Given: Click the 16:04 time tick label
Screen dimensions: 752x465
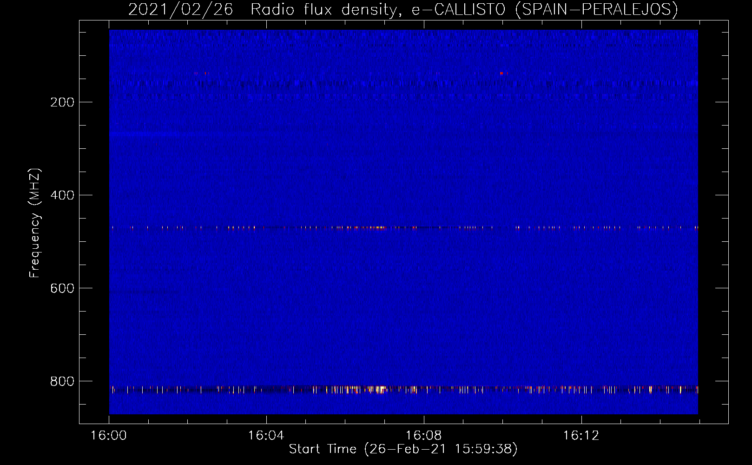Looking at the screenshot, I should pyautogui.click(x=266, y=436).
